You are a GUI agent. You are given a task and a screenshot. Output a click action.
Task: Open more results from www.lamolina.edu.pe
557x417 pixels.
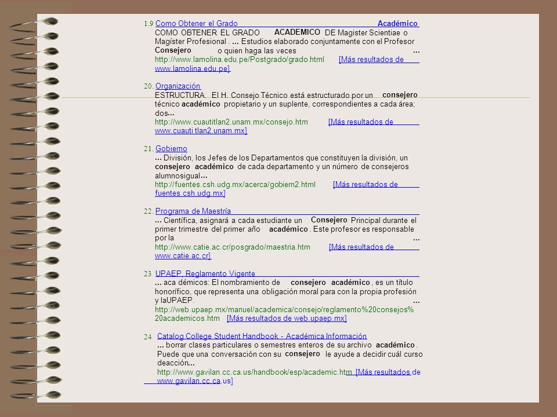click(x=287, y=64)
